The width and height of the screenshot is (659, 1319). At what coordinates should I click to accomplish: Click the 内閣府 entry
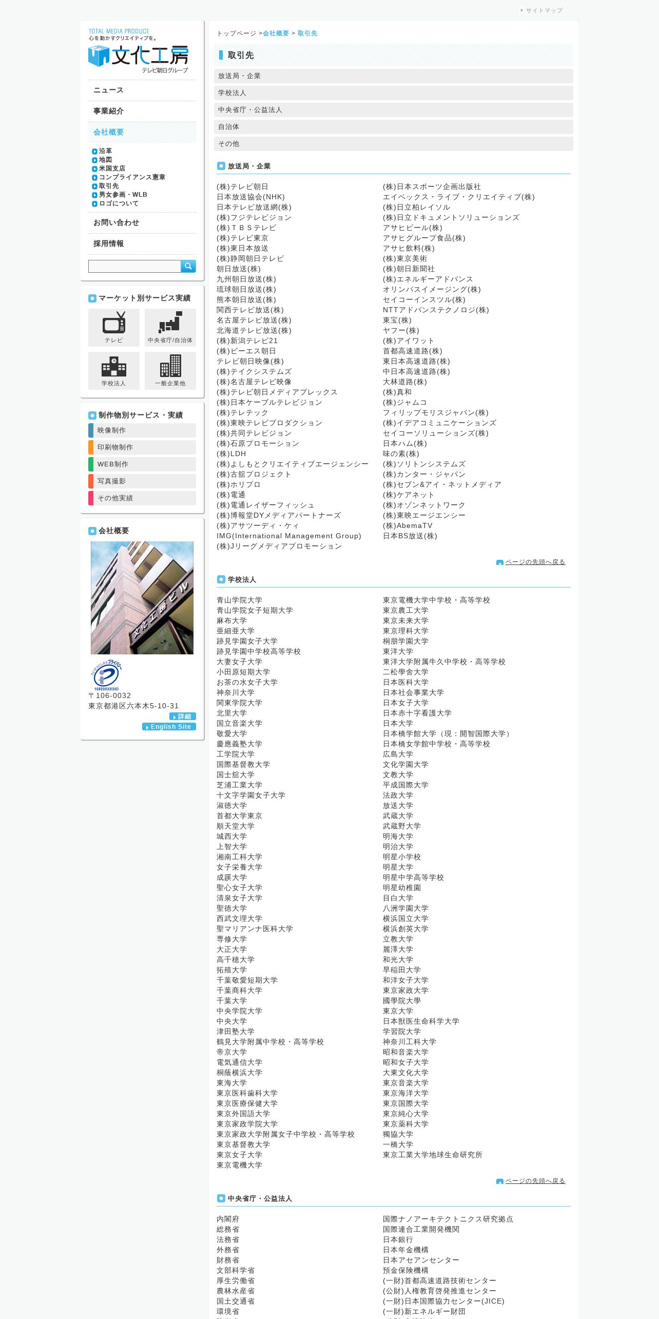228,1219
